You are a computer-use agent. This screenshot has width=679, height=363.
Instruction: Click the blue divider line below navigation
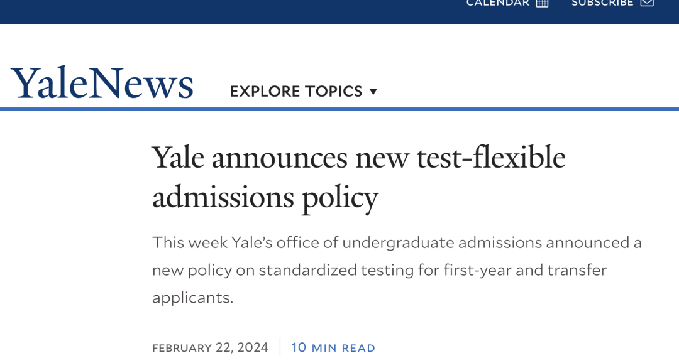[x=339, y=109]
